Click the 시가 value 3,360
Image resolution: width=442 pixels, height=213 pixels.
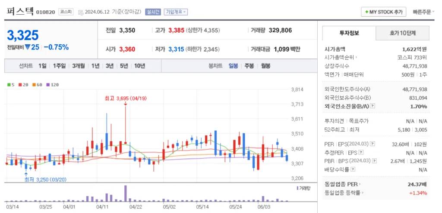pos(127,49)
